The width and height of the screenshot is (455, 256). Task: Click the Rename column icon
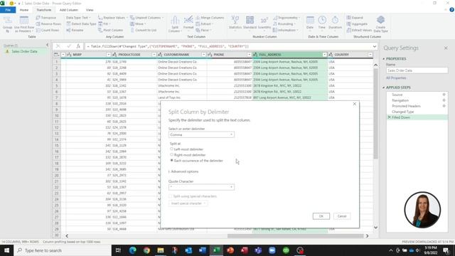[x=68, y=30]
